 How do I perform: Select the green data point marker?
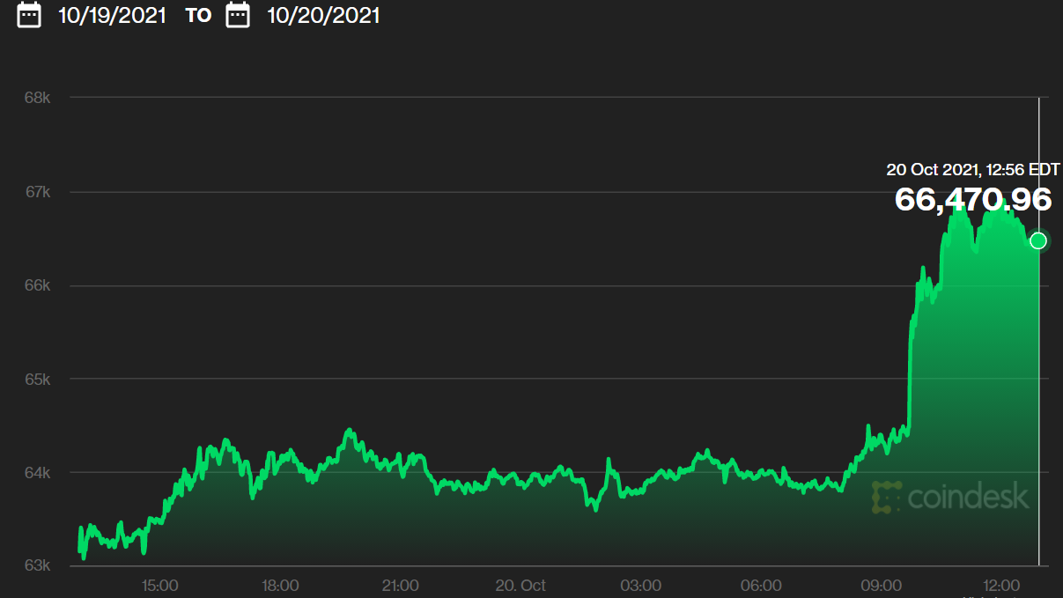1038,240
